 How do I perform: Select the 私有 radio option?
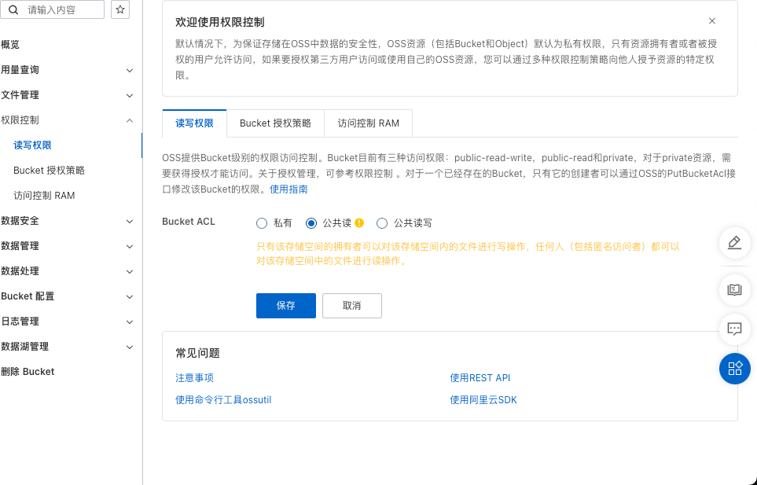[262, 223]
